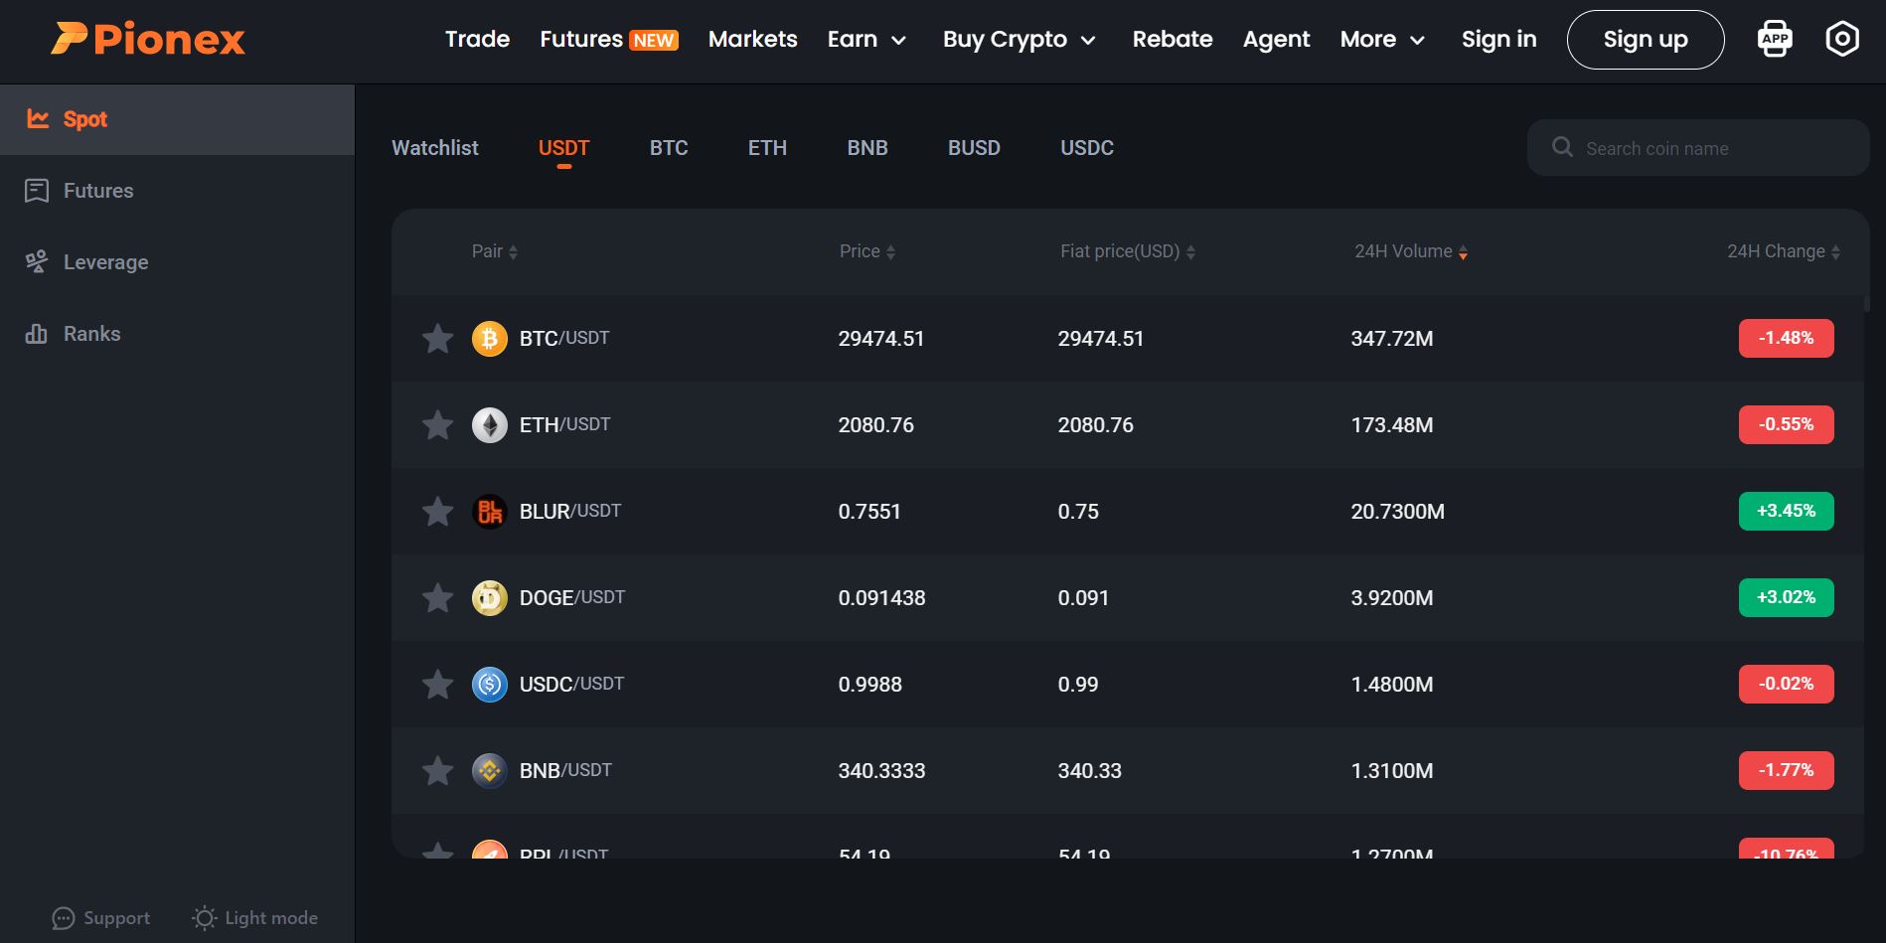Star BTC/USDT as favorite
The image size is (1886, 943).
tap(437, 339)
